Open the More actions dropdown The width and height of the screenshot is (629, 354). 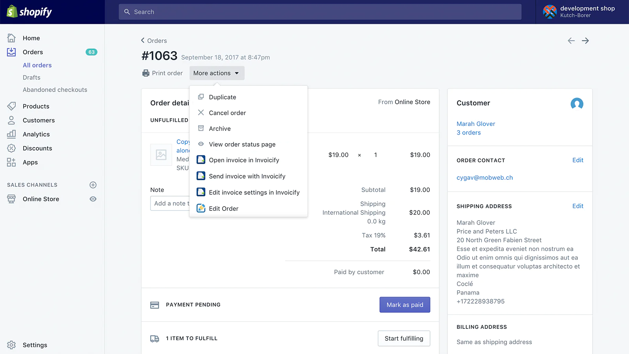pyautogui.click(x=217, y=73)
